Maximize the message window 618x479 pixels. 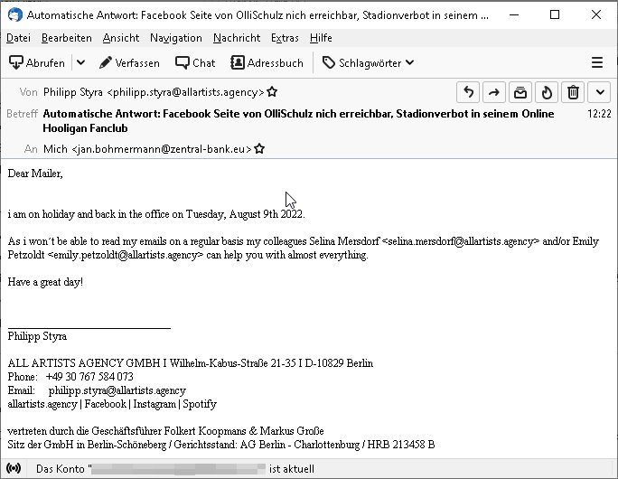[x=555, y=15]
